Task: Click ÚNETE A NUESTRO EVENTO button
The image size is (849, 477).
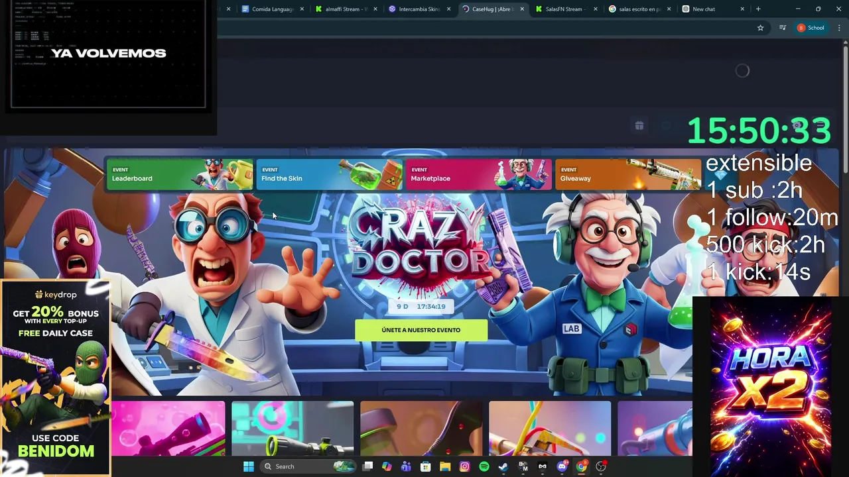Action: click(x=421, y=330)
